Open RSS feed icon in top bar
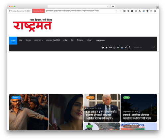This screenshot has height=140, width=166. click(140, 11)
